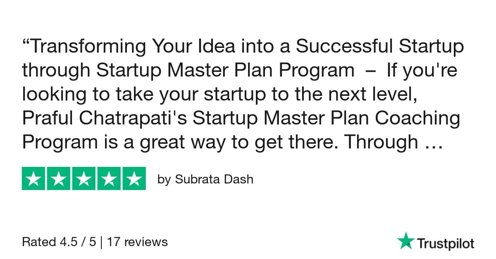Click the first green star icon
Viewport: 496px width, 259px height.
[34, 178]
